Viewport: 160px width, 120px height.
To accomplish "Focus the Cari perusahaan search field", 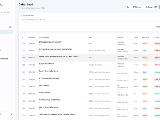I will pyautogui.click(x=90, y=19).
